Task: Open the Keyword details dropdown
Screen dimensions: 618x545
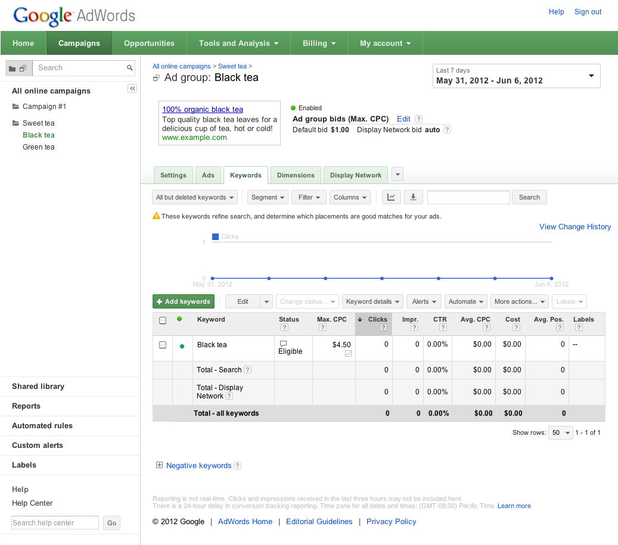Action: coord(372,301)
